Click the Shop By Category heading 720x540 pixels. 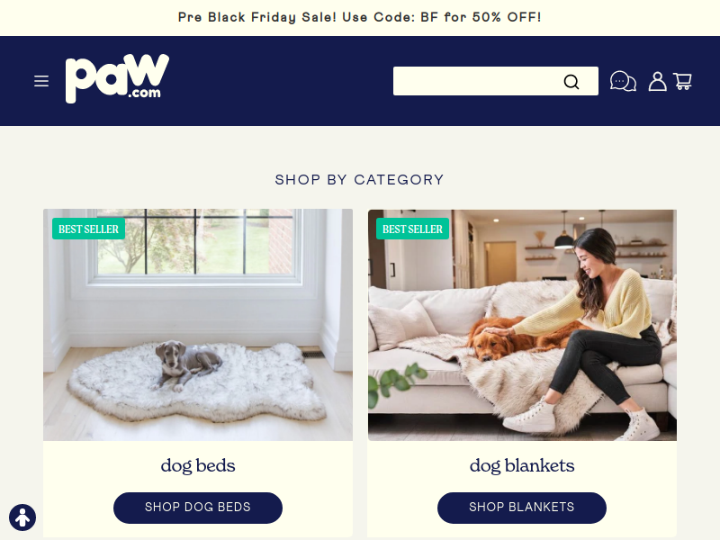(x=359, y=179)
